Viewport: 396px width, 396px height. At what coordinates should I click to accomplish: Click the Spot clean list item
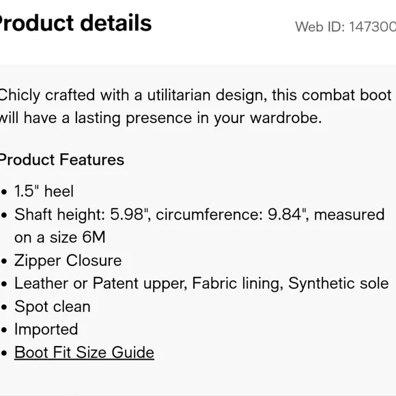pyautogui.click(x=53, y=306)
